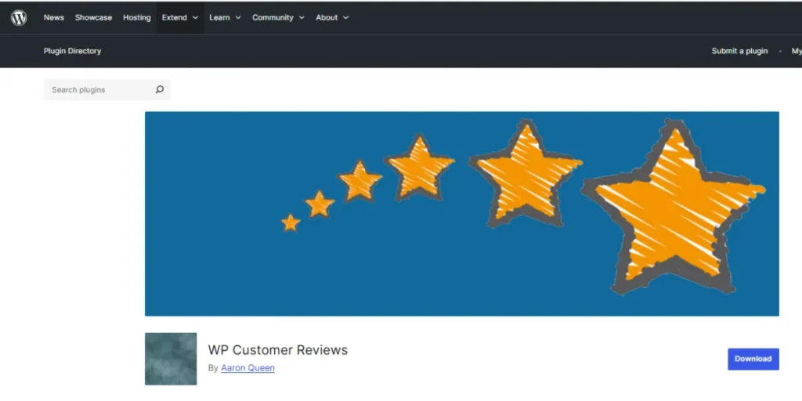Open the Hosting menu item
The image size is (802, 401).
pos(136,17)
